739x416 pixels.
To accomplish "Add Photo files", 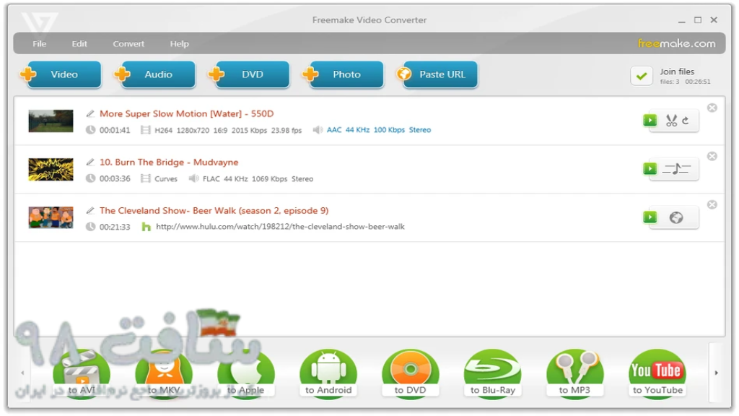I will pos(344,74).
